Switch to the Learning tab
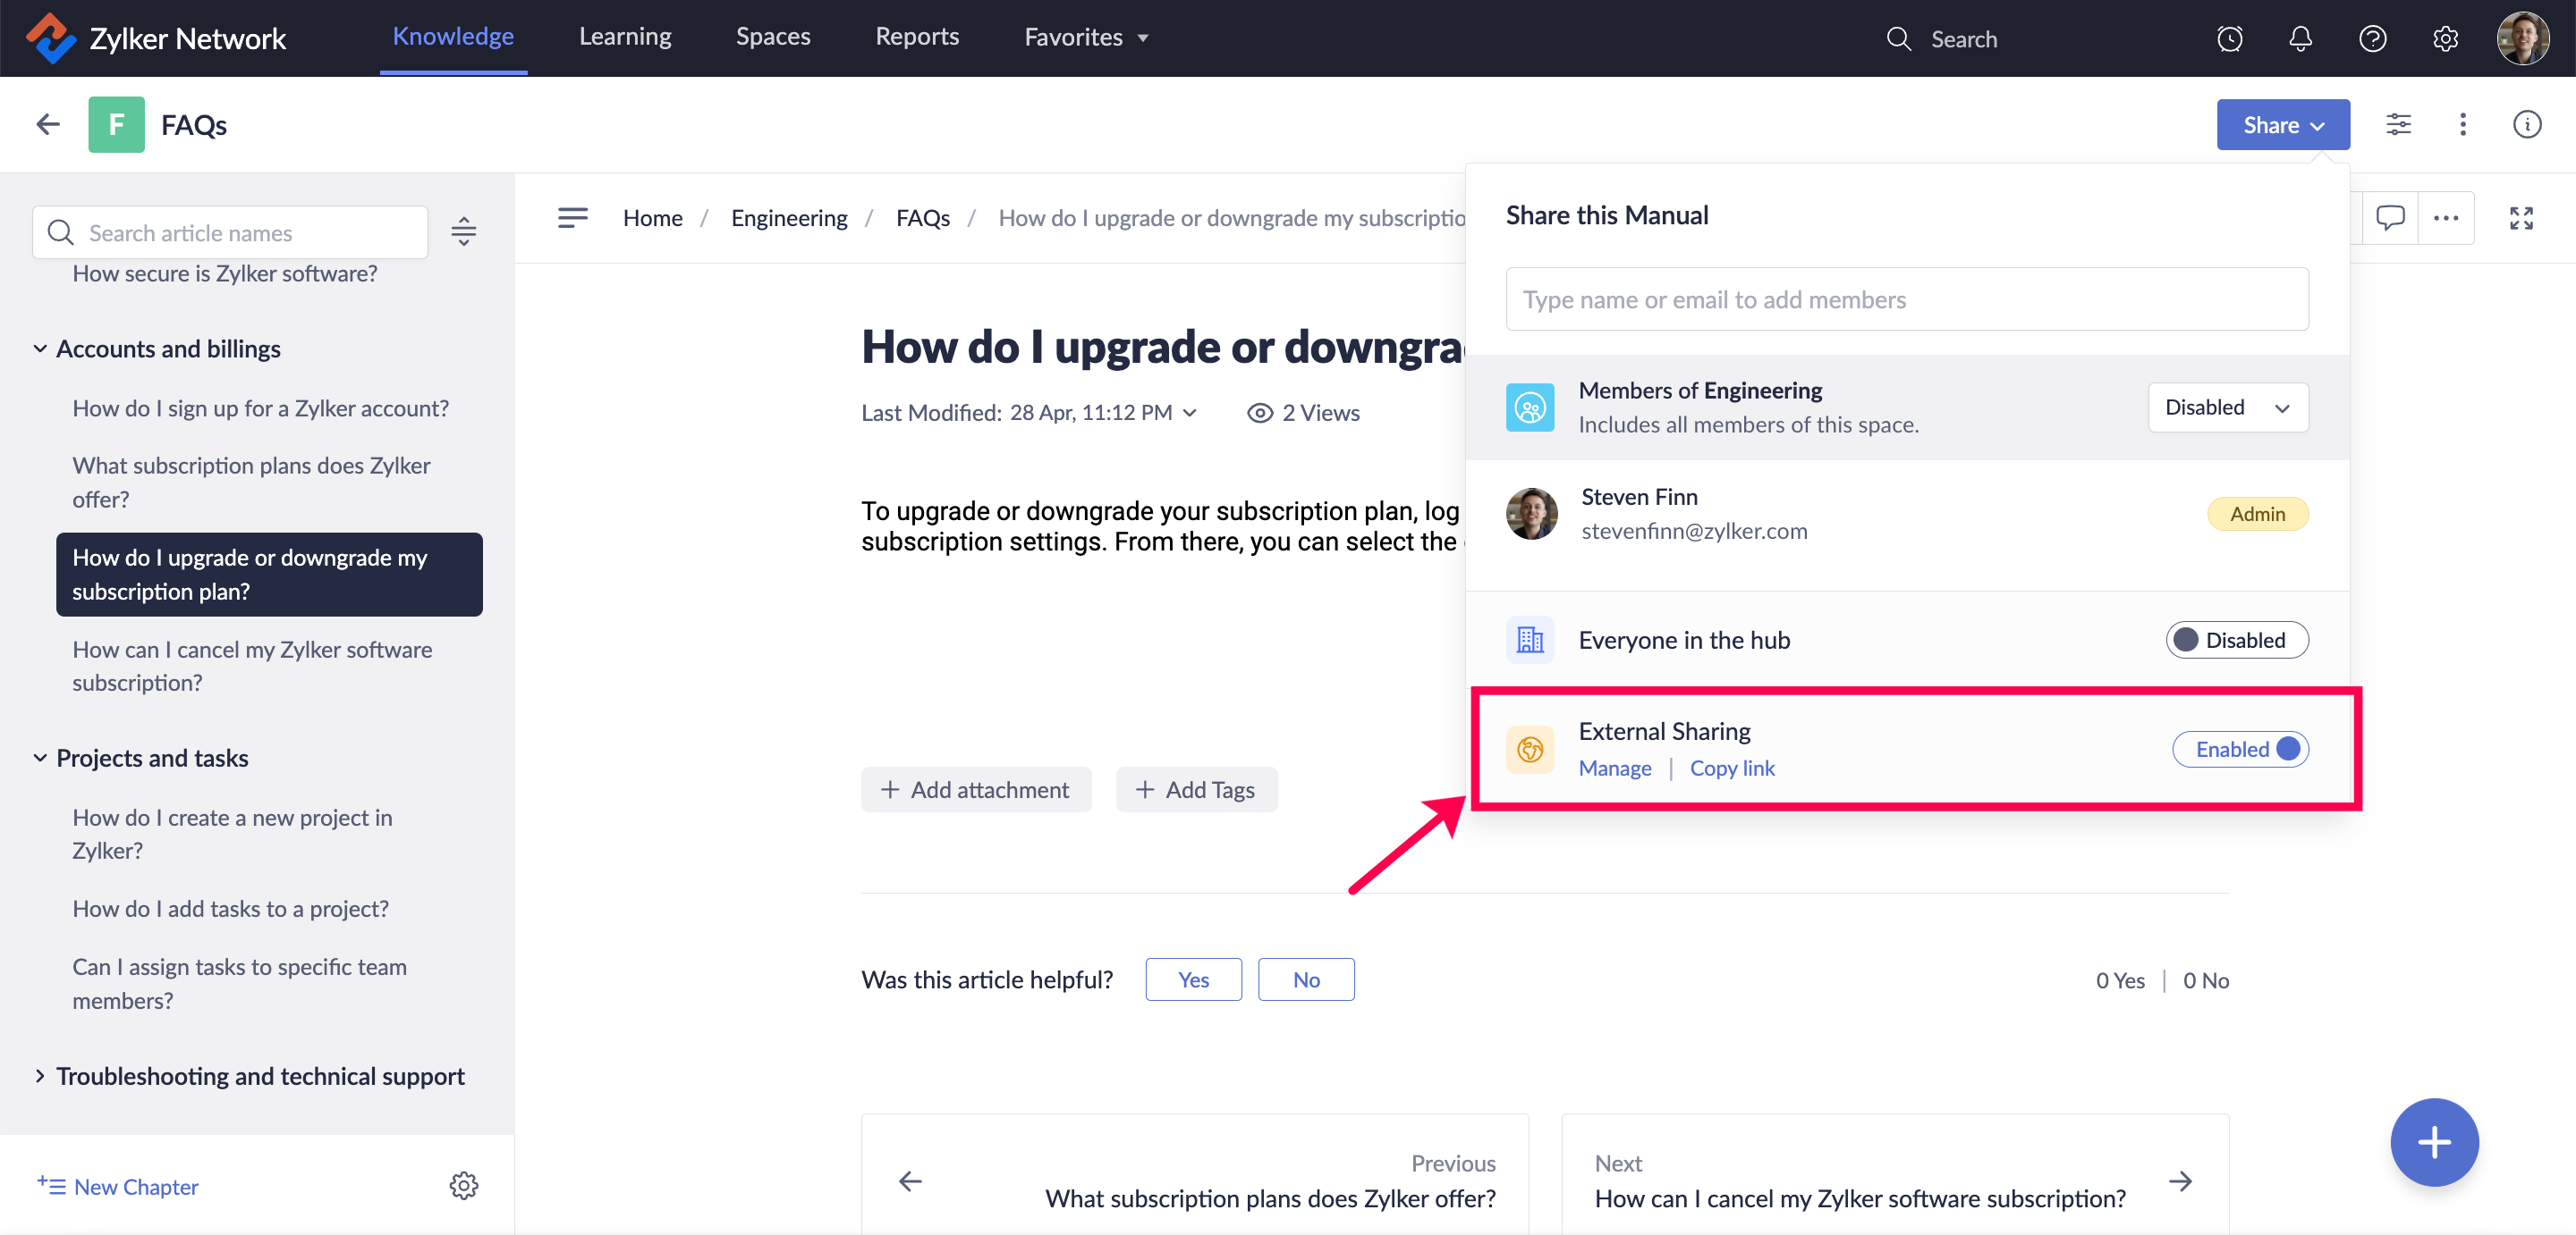 (x=625, y=37)
